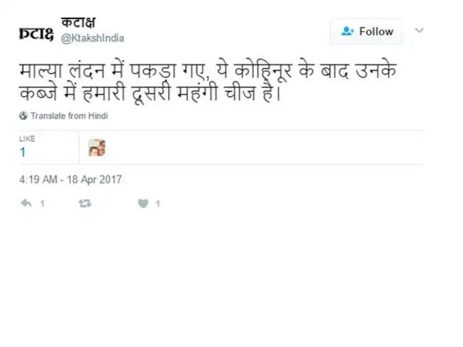Open the Kataksh profile logo avatar
The image size is (463, 347).
click(36, 33)
